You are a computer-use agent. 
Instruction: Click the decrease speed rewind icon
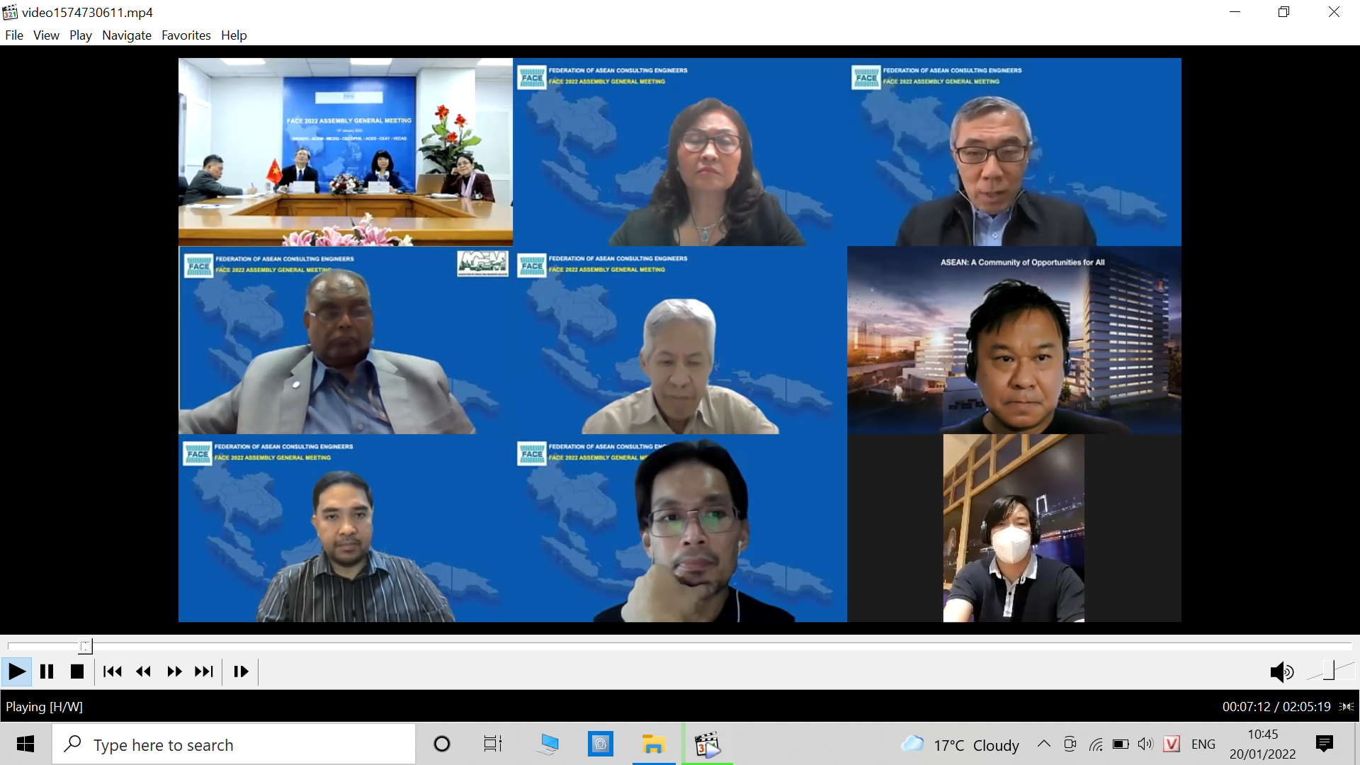point(143,671)
